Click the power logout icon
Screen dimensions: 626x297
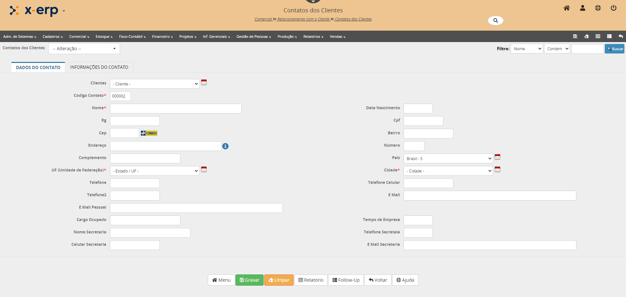click(x=614, y=8)
